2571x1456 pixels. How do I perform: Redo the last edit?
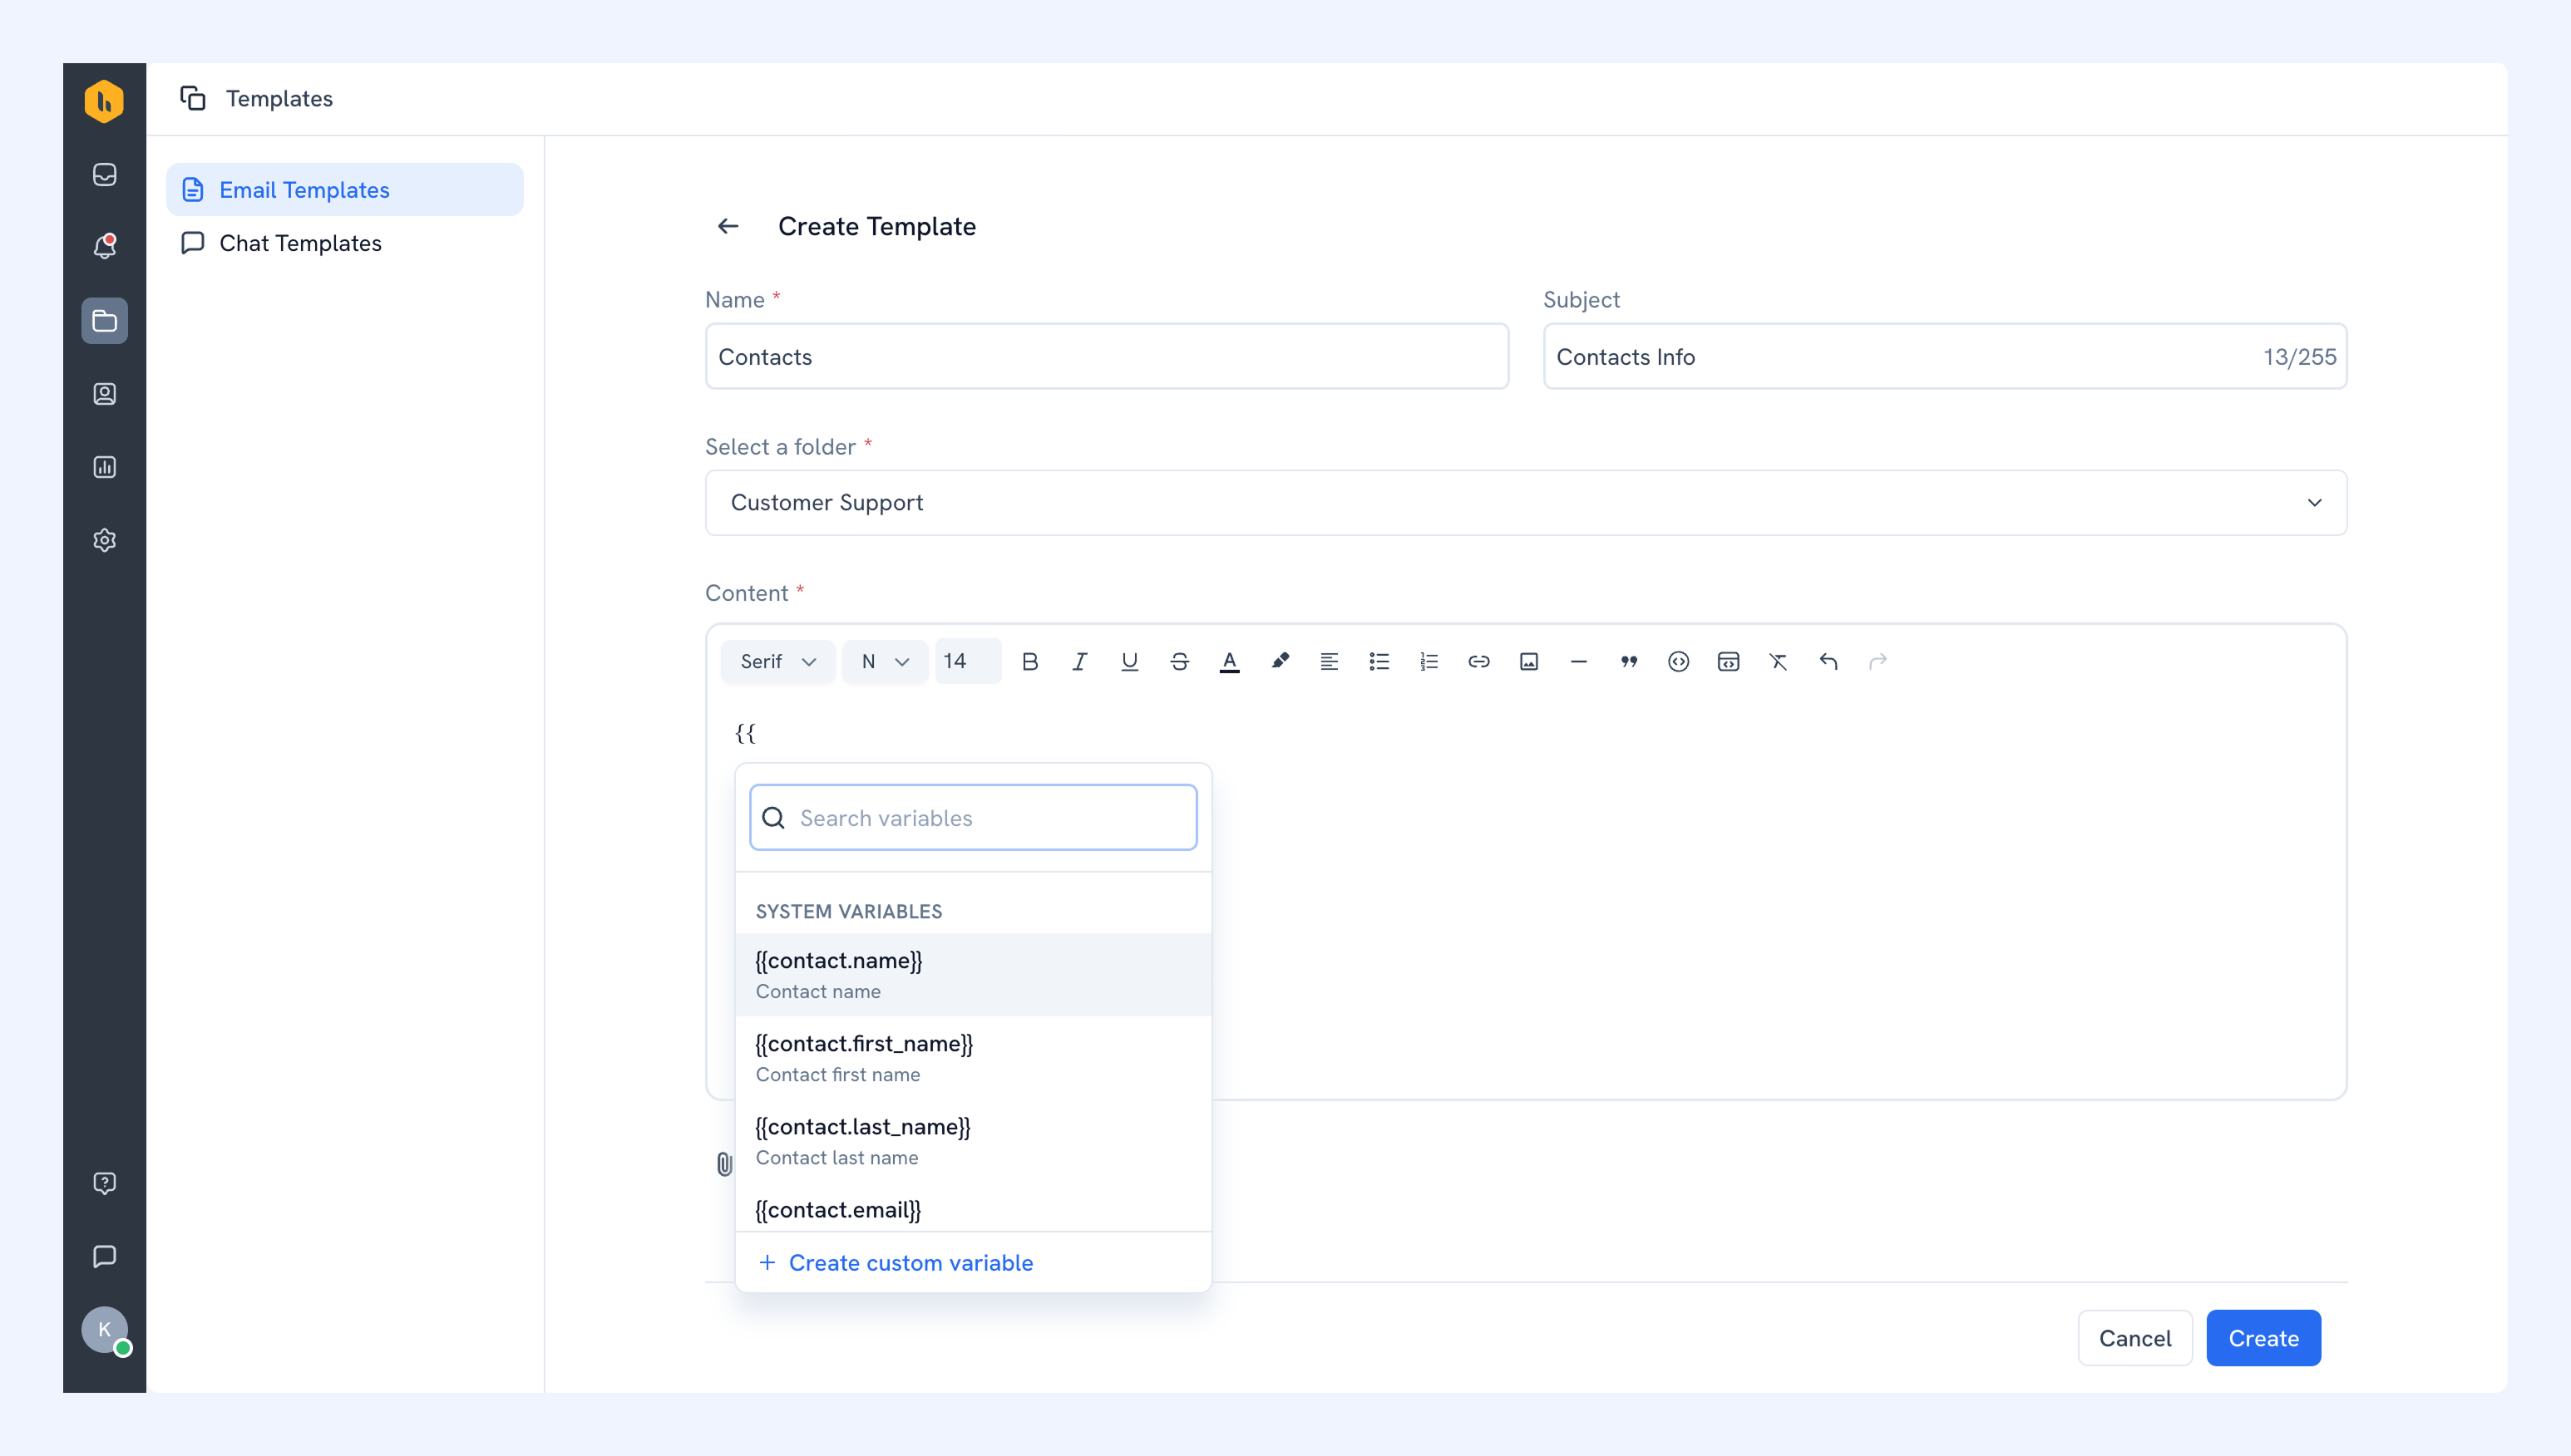(x=1878, y=661)
